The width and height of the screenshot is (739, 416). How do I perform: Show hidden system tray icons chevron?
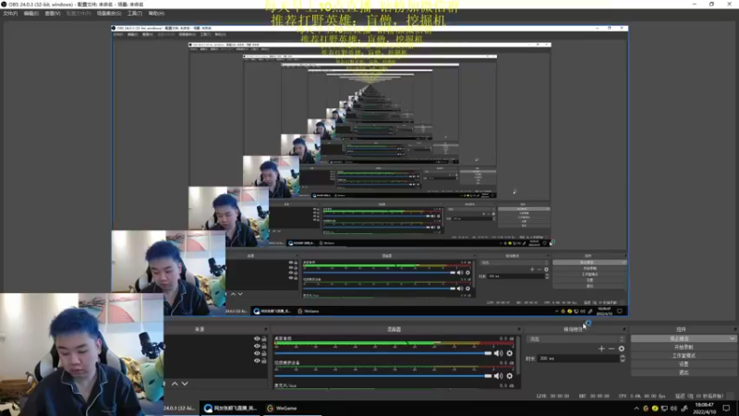(636, 409)
